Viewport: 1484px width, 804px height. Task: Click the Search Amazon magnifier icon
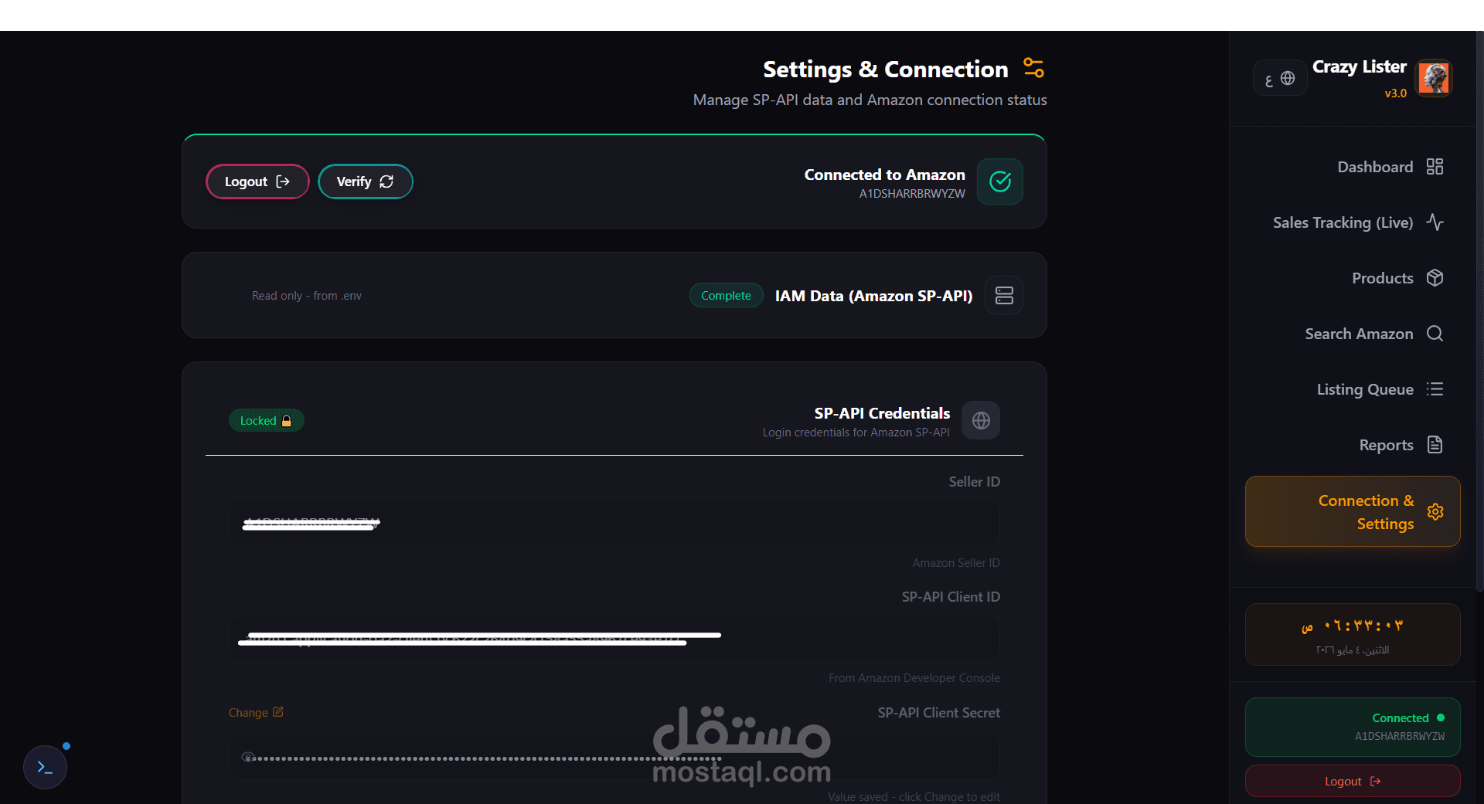(x=1435, y=334)
